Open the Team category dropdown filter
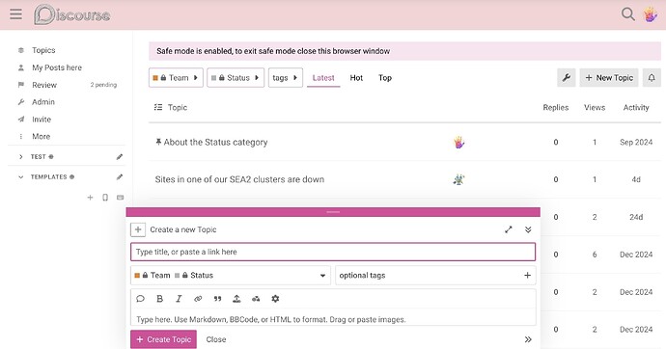This screenshot has height=349, width=666. tap(176, 77)
